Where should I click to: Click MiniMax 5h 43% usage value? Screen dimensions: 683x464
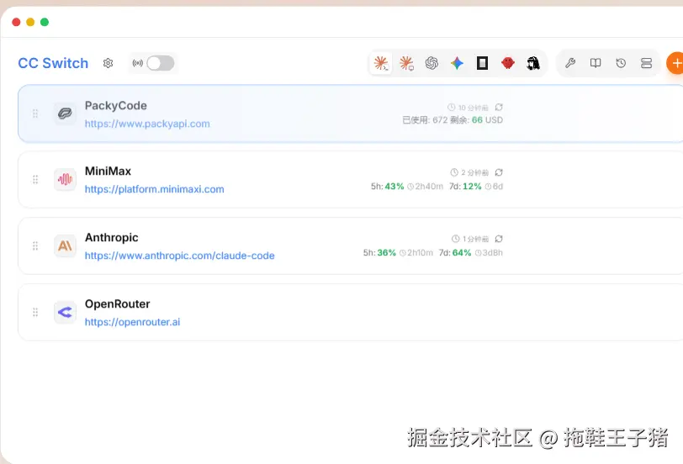(394, 187)
